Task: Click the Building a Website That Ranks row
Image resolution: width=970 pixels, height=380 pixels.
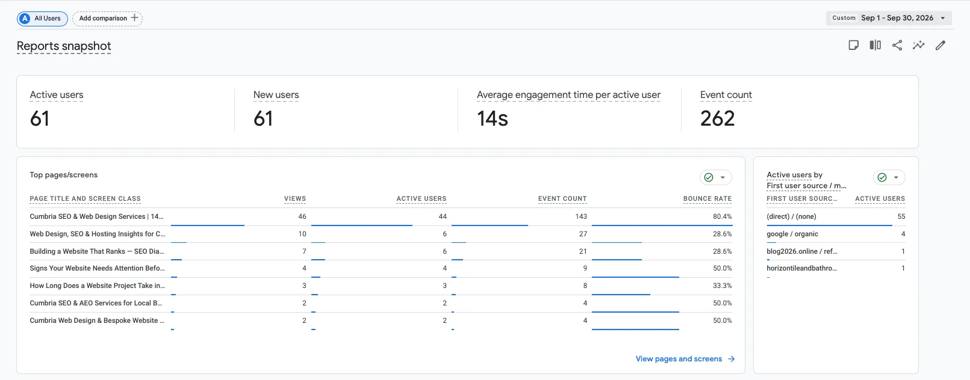Action: coord(381,251)
